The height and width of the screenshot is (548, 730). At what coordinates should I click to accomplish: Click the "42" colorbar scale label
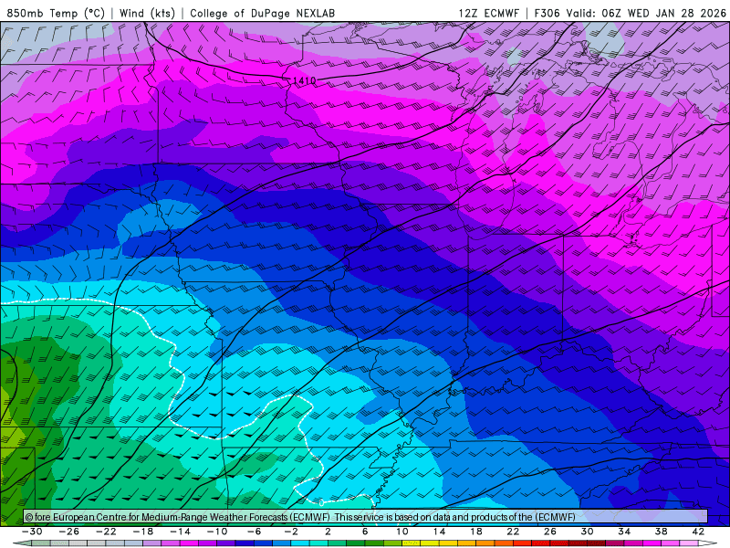point(698,532)
